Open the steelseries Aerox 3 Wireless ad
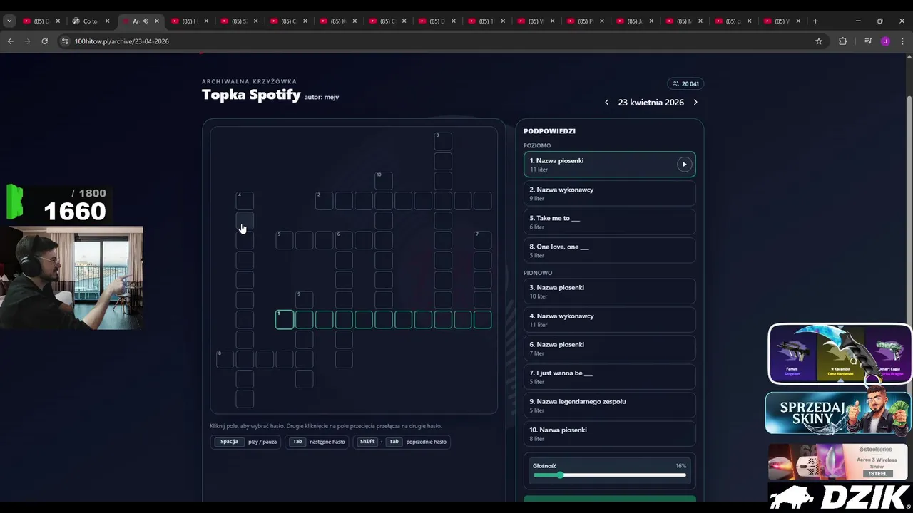913x513 pixels. (838, 461)
